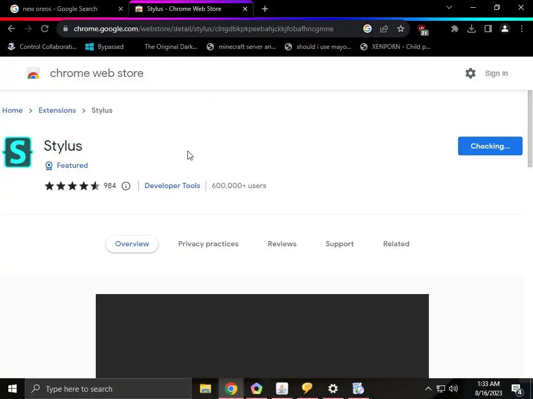
Task: Select the Overview tab
Action: point(132,244)
